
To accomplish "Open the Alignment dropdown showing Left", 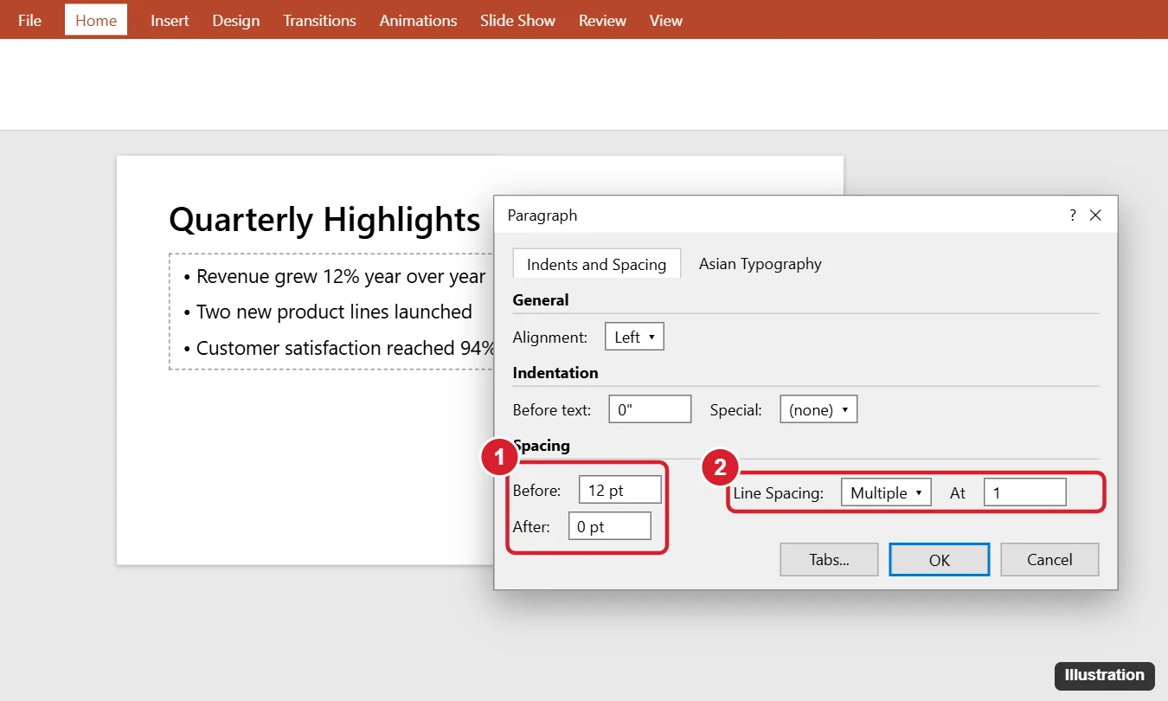I will pos(634,337).
